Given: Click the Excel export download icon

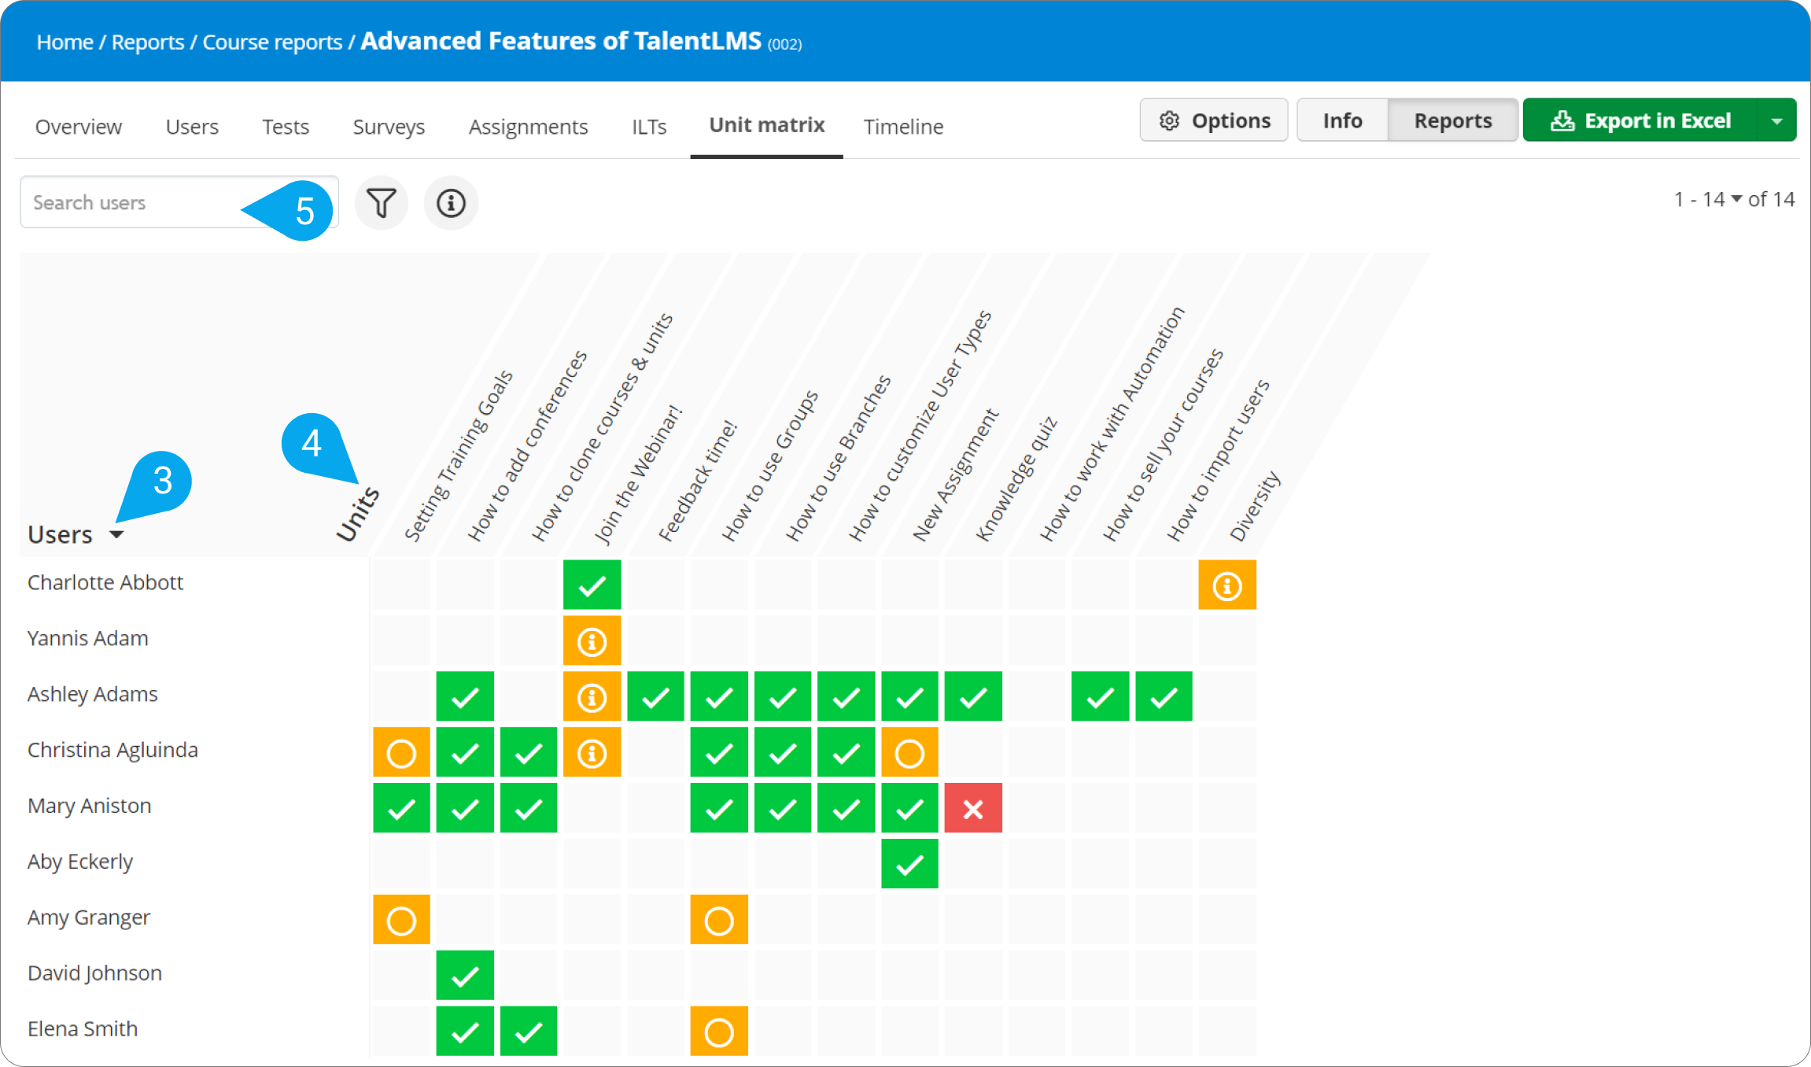Looking at the screenshot, I should (1562, 120).
